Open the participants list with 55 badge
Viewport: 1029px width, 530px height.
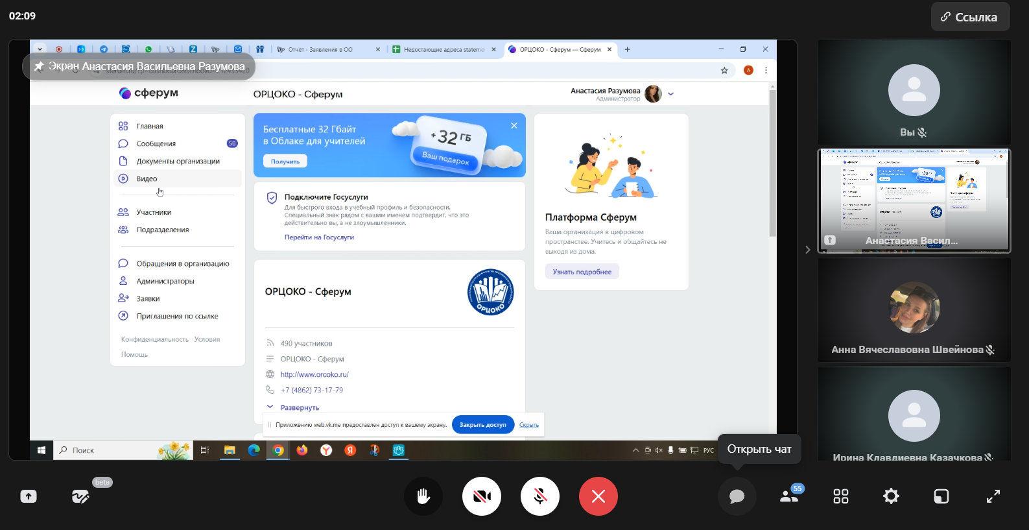click(x=789, y=496)
